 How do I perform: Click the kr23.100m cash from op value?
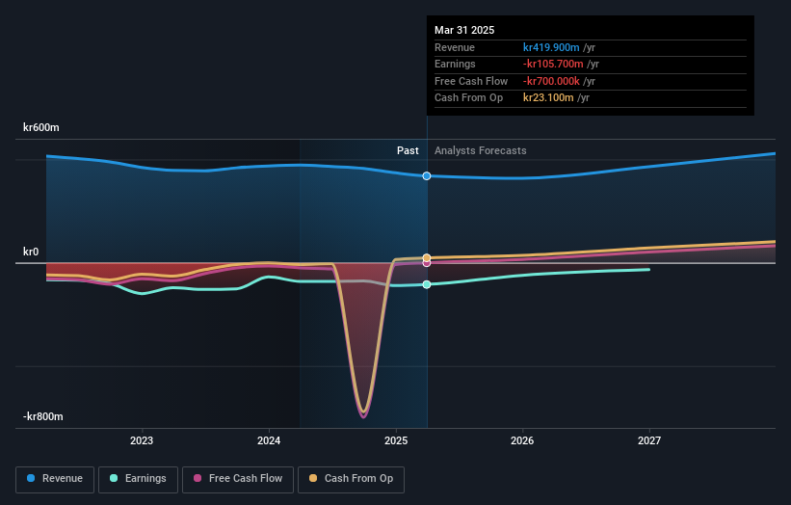[x=548, y=98]
